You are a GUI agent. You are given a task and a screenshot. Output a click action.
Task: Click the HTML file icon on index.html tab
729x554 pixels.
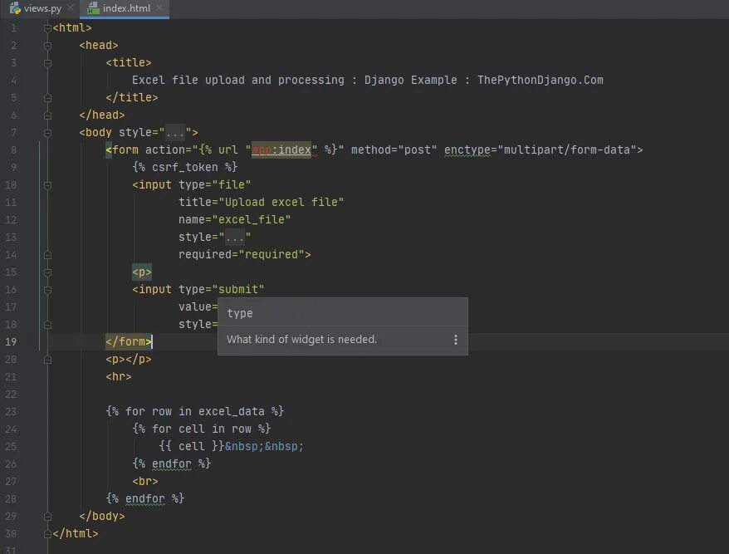[93, 8]
